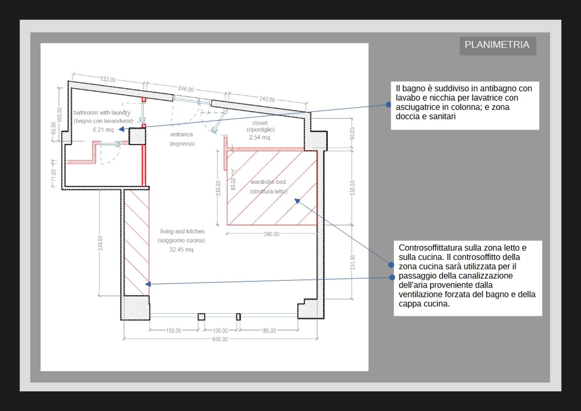Select the 'bathroom with laundry' room label
The height and width of the screenshot is (411, 581).
(x=102, y=113)
